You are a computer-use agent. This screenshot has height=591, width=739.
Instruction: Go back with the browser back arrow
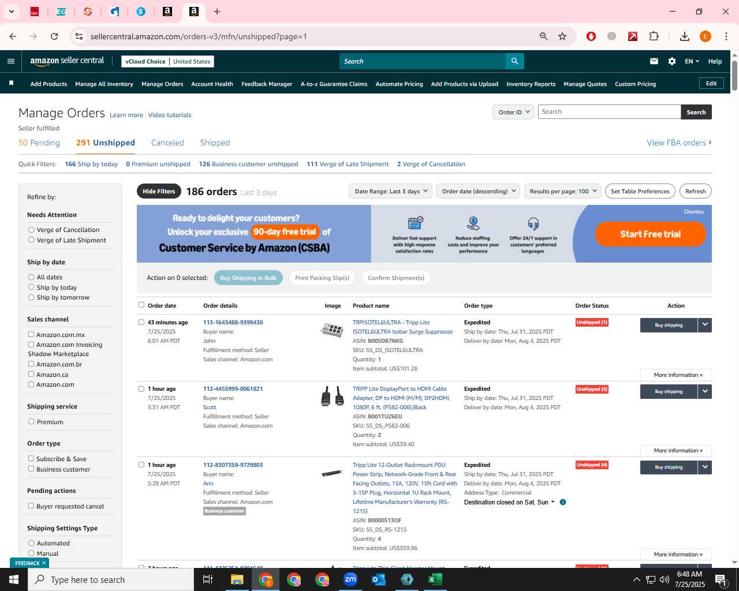(13, 36)
